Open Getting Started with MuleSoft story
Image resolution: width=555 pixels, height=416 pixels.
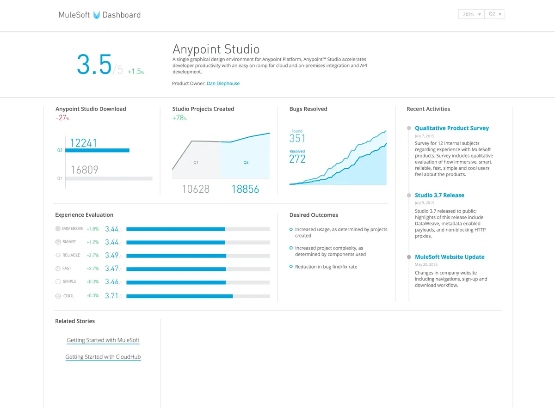pos(103,340)
